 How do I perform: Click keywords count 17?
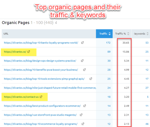tap(147, 79)
